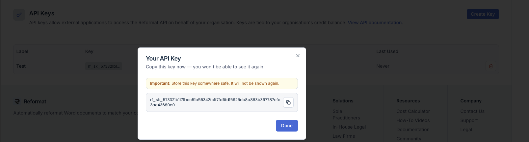This screenshot has height=142, width=529.
Task: Delete the Test API key
Action: (490, 66)
